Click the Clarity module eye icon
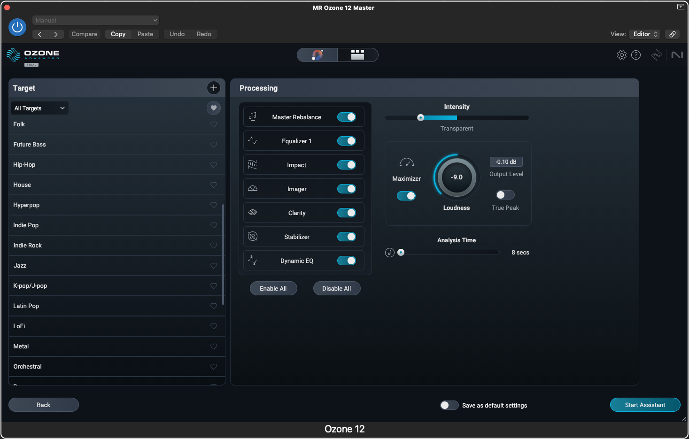Viewport: 689px width, 439px height. (252, 212)
